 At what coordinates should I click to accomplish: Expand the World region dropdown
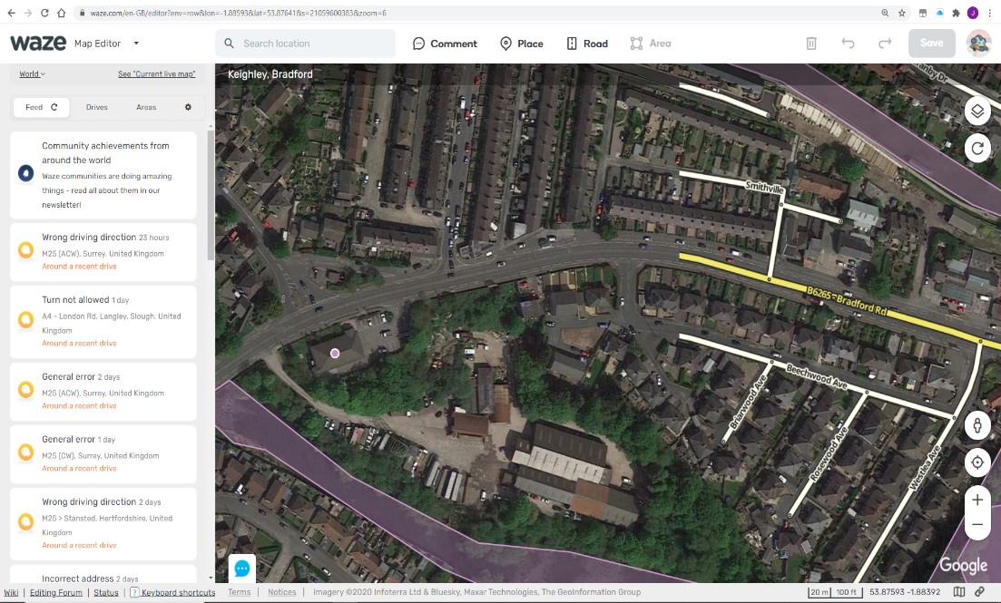tap(32, 74)
